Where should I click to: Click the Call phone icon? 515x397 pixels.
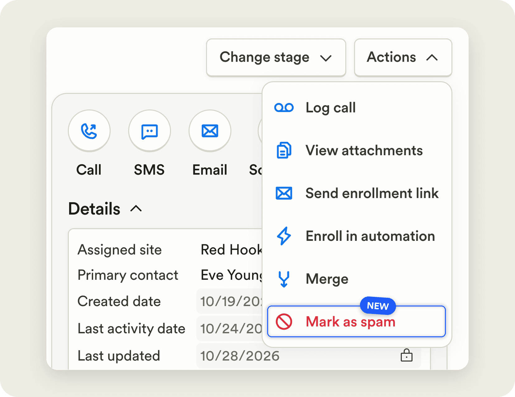pos(89,131)
